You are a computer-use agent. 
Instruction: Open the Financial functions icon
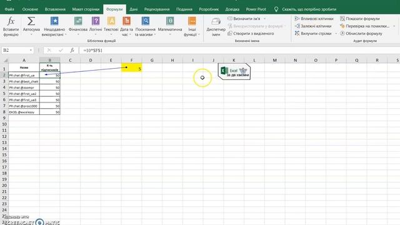click(78, 21)
